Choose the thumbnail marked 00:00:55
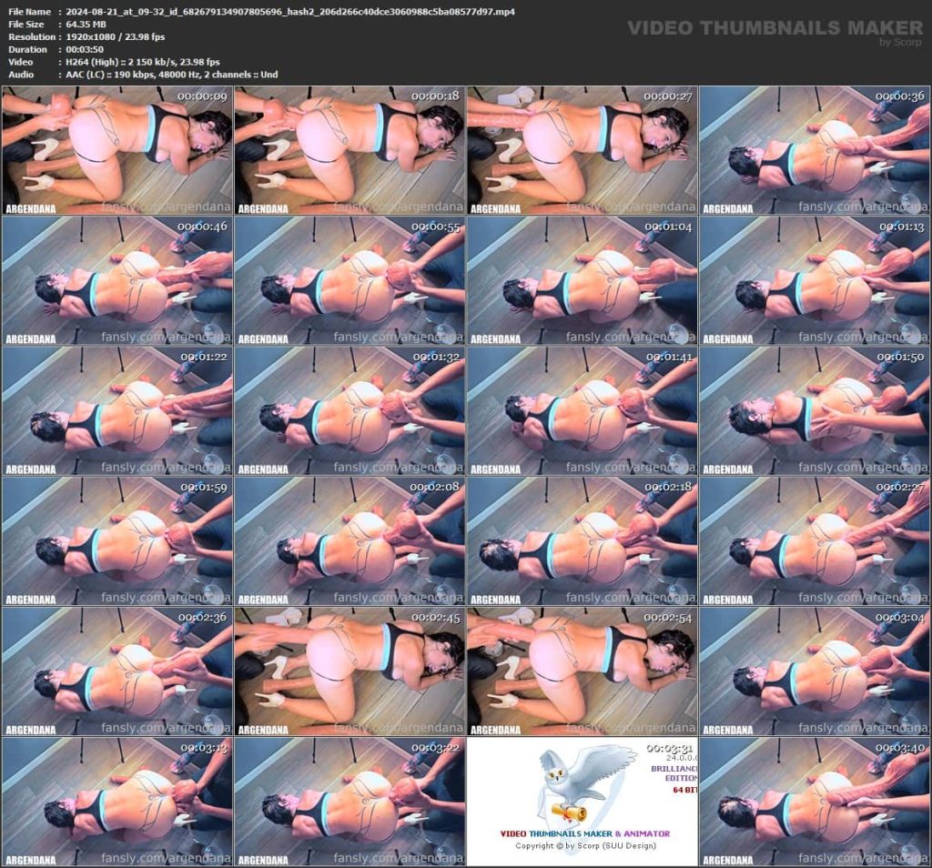932x868 pixels. tap(349, 280)
